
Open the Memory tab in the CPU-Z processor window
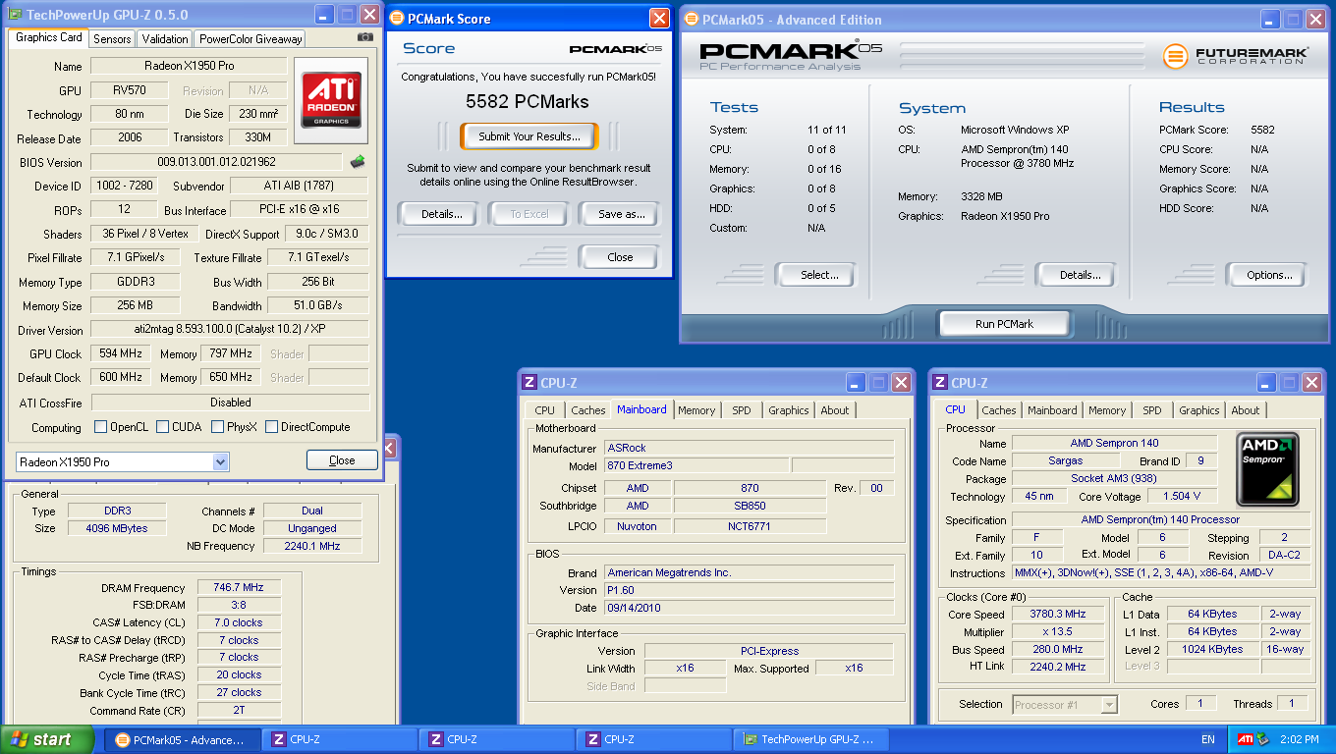point(1107,410)
